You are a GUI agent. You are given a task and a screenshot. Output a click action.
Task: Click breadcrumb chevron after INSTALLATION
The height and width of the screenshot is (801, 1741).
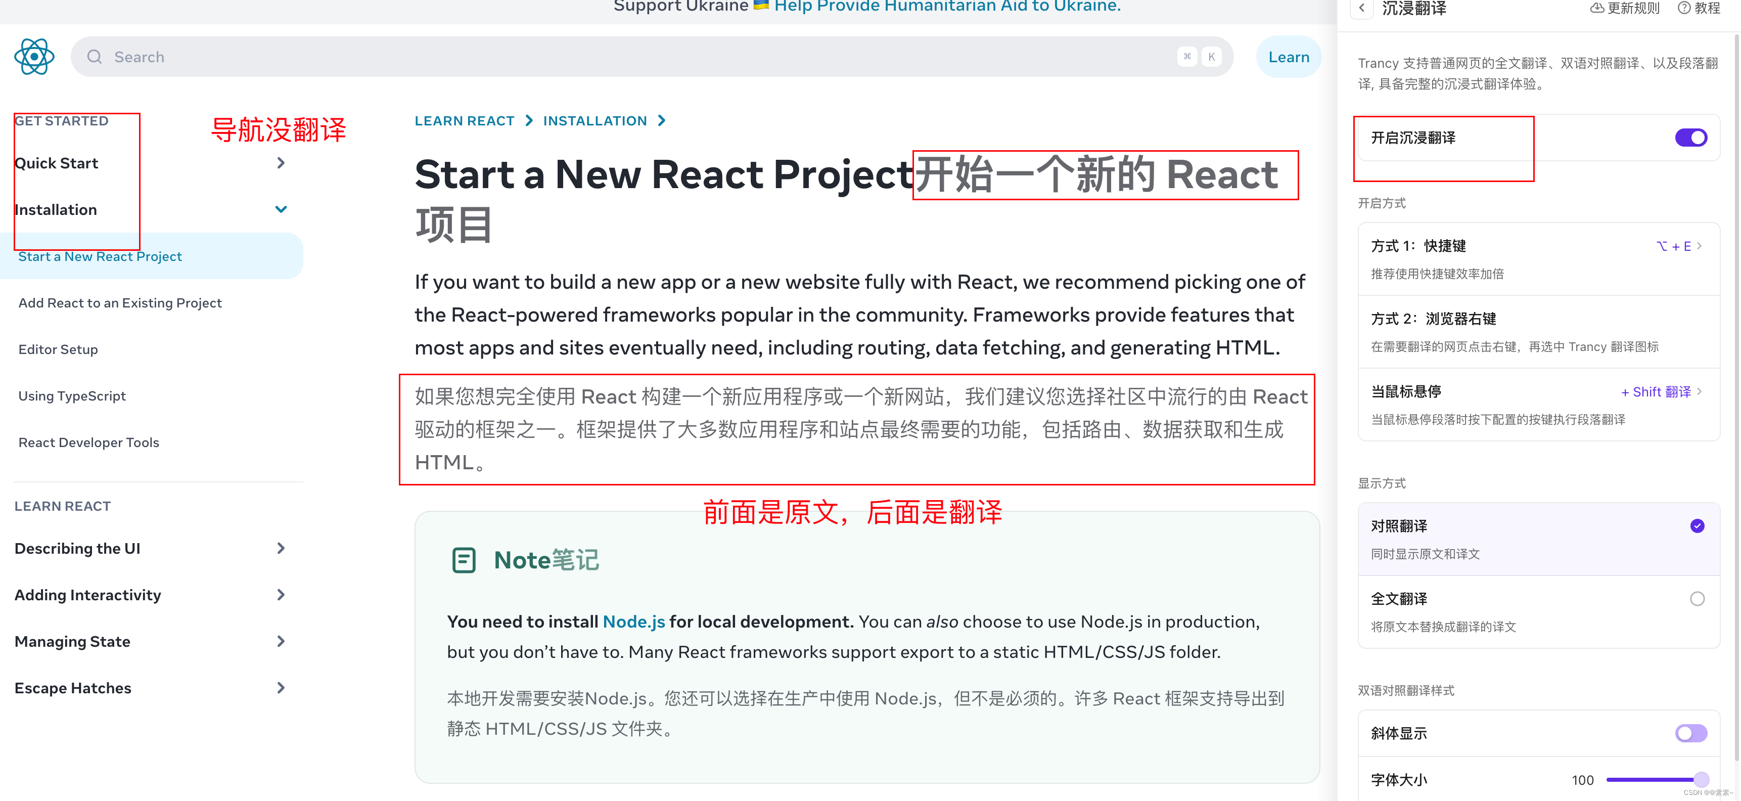click(x=662, y=120)
